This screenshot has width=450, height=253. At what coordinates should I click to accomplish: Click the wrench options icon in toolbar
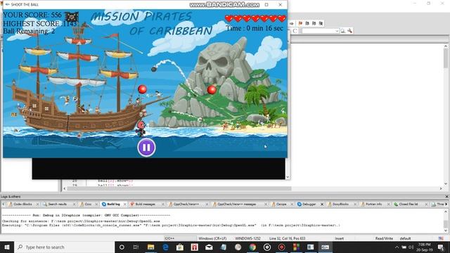(350, 31)
